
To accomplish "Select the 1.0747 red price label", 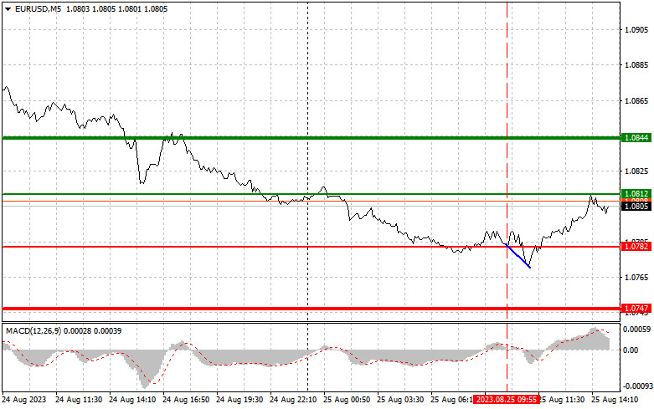I will pyautogui.click(x=636, y=308).
